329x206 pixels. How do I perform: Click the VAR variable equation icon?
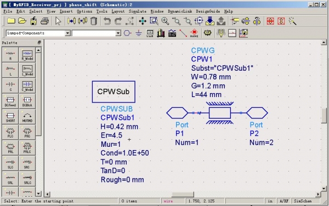150,33
